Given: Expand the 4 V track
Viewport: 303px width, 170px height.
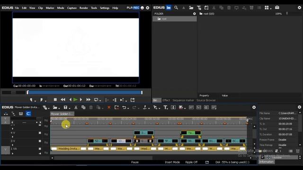Looking at the screenshot, I should (x=13, y=136).
